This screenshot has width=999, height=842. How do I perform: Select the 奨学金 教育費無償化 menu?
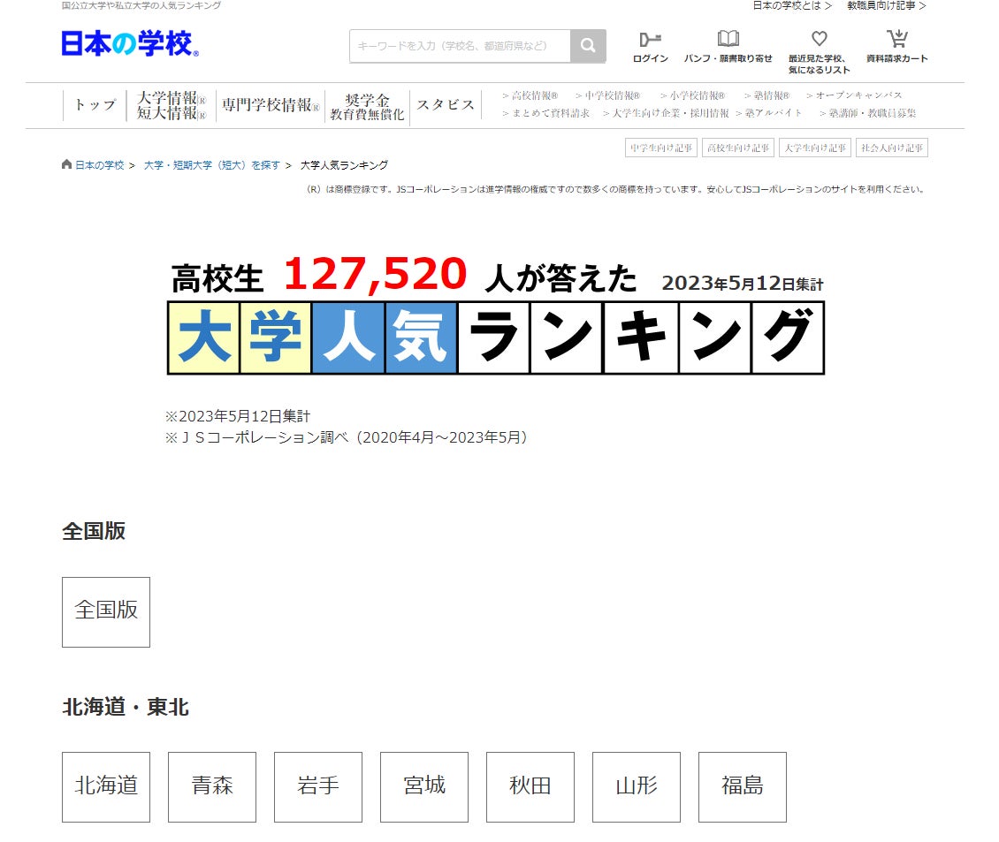coord(367,107)
